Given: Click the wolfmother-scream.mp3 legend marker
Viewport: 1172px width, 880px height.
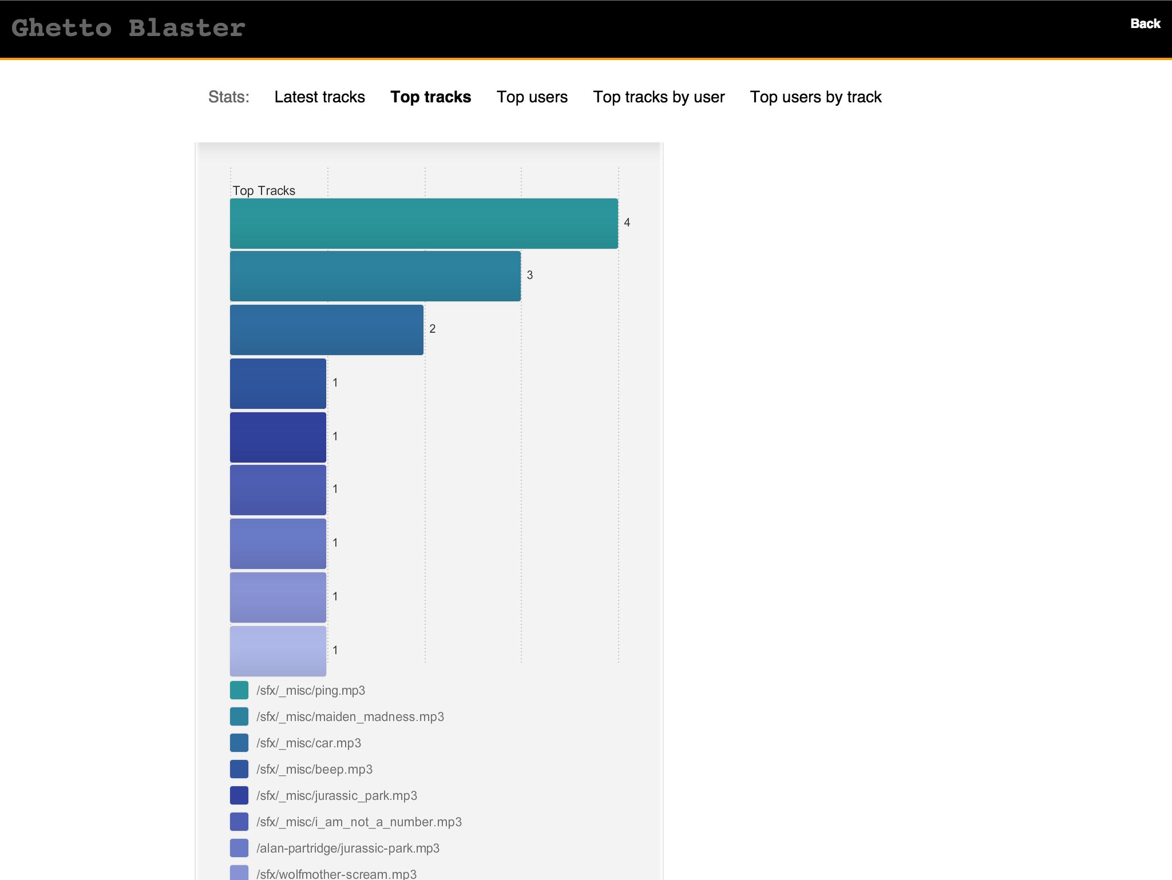Looking at the screenshot, I should pos(238,873).
